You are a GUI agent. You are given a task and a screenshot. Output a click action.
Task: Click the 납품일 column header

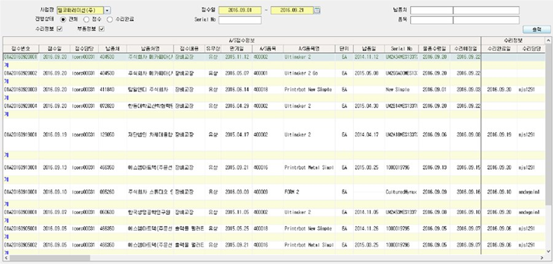click(x=369, y=49)
